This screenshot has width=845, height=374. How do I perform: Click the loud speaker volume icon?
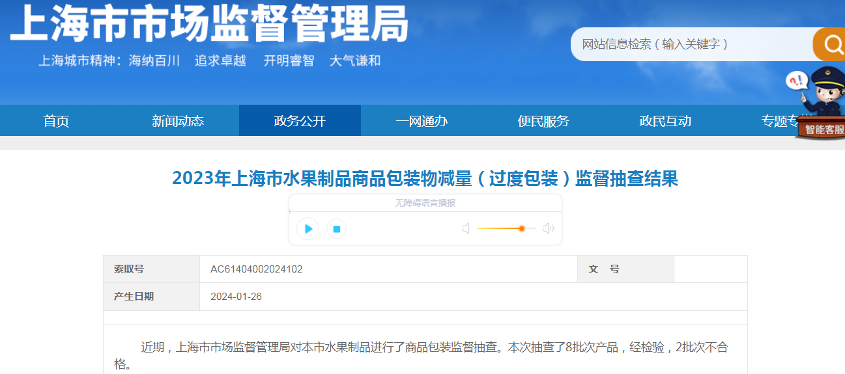(x=548, y=228)
